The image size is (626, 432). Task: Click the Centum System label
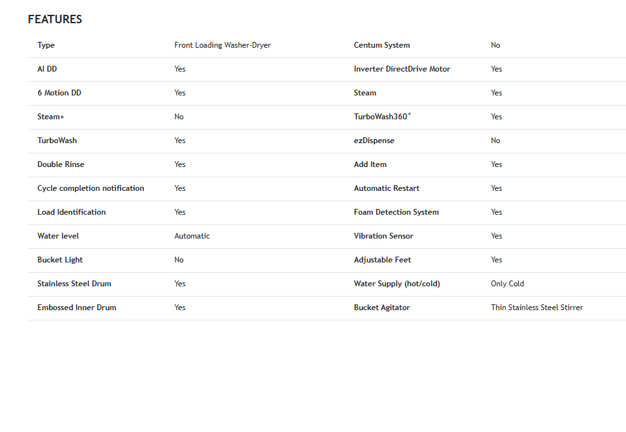click(x=381, y=45)
